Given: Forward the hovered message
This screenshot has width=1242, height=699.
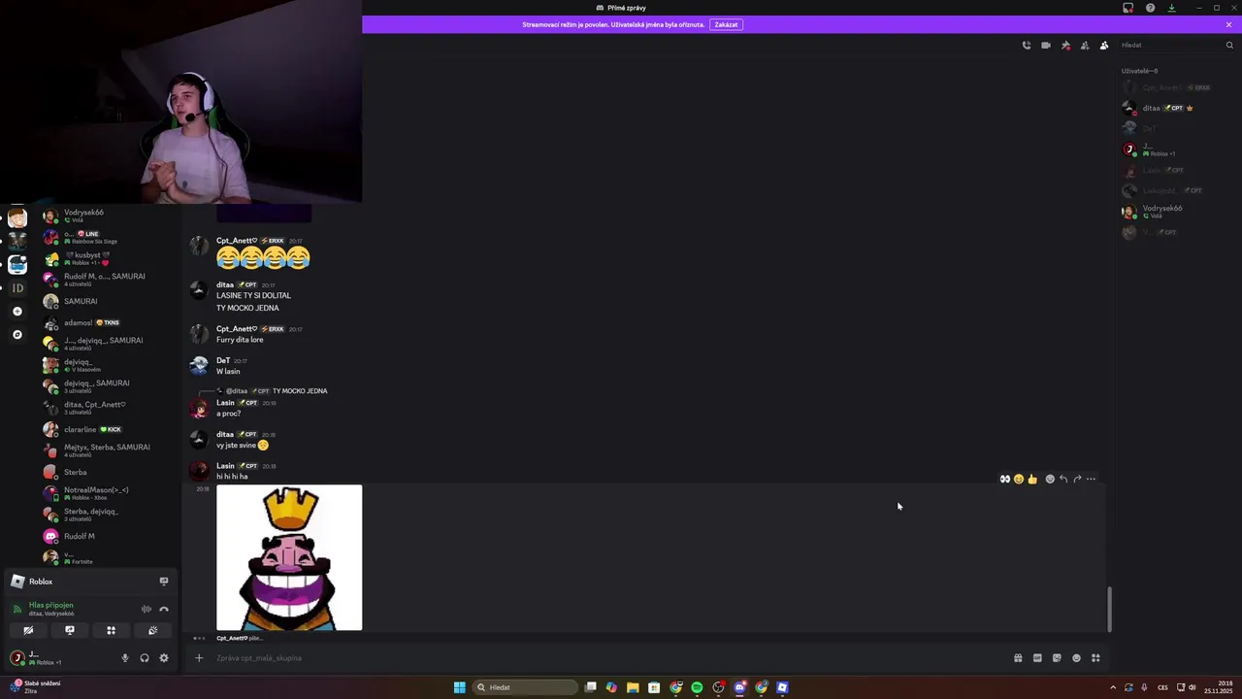Looking at the screenshot, I should (x=1077, y=479).
